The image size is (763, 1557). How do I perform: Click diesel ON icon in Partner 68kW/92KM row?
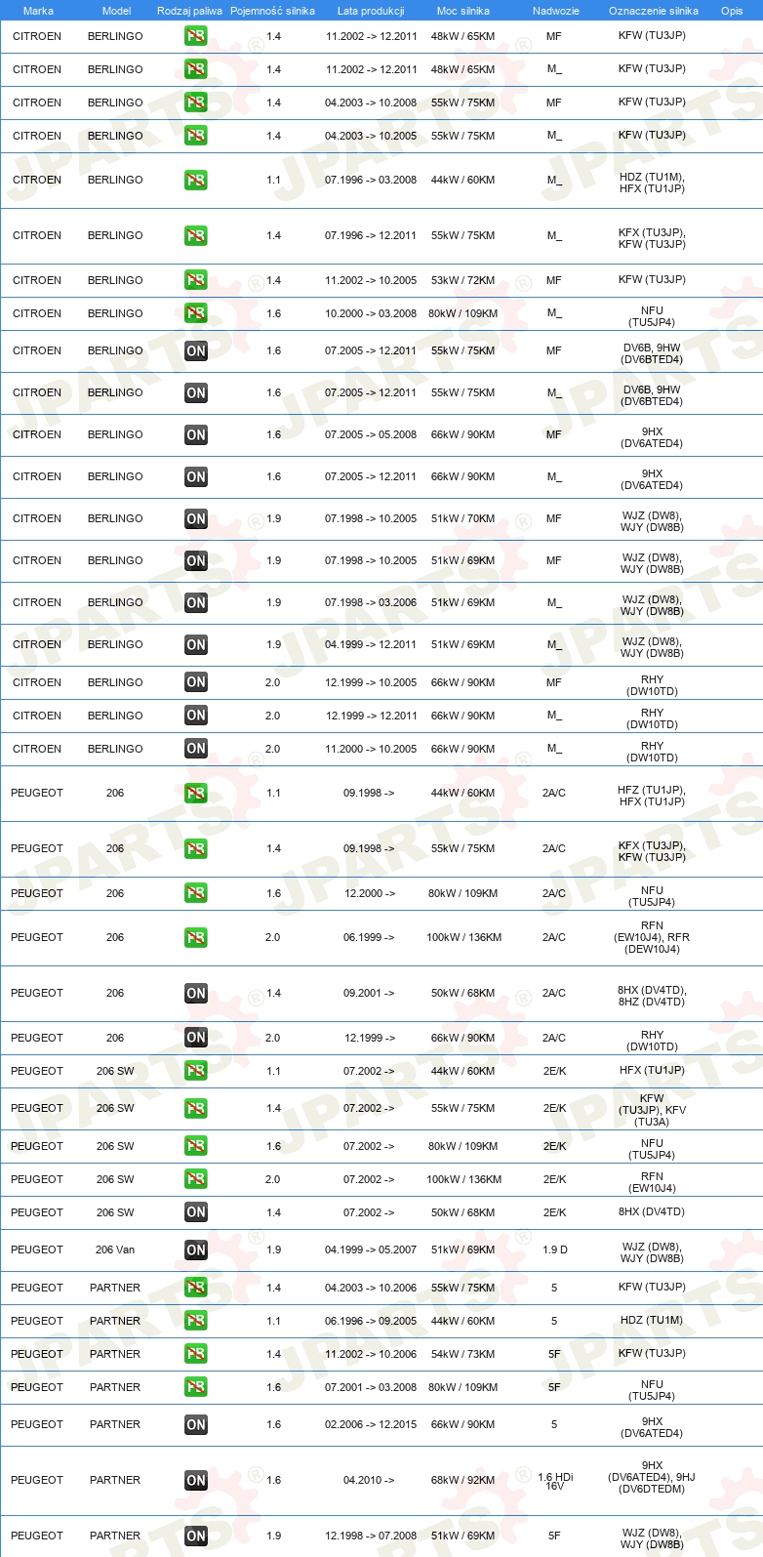point(196,1480)
